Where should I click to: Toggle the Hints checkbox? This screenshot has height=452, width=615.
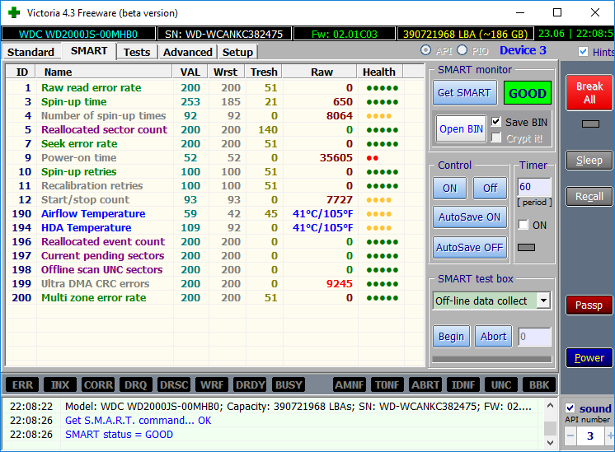(584, 52)
